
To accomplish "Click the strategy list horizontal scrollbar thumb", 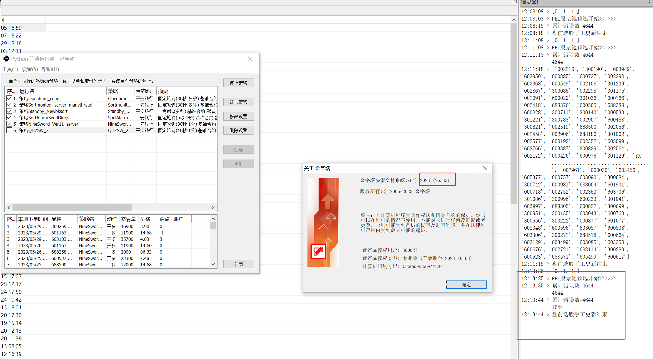I will click(72, 208).
